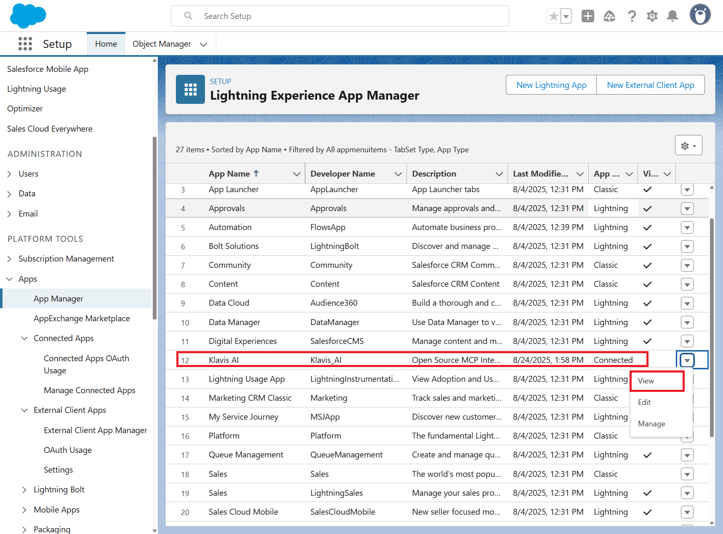The height and width of the screenshot is (534, 723).
Task: Expand the Users section in sidebar
Action: click(10, 174)
